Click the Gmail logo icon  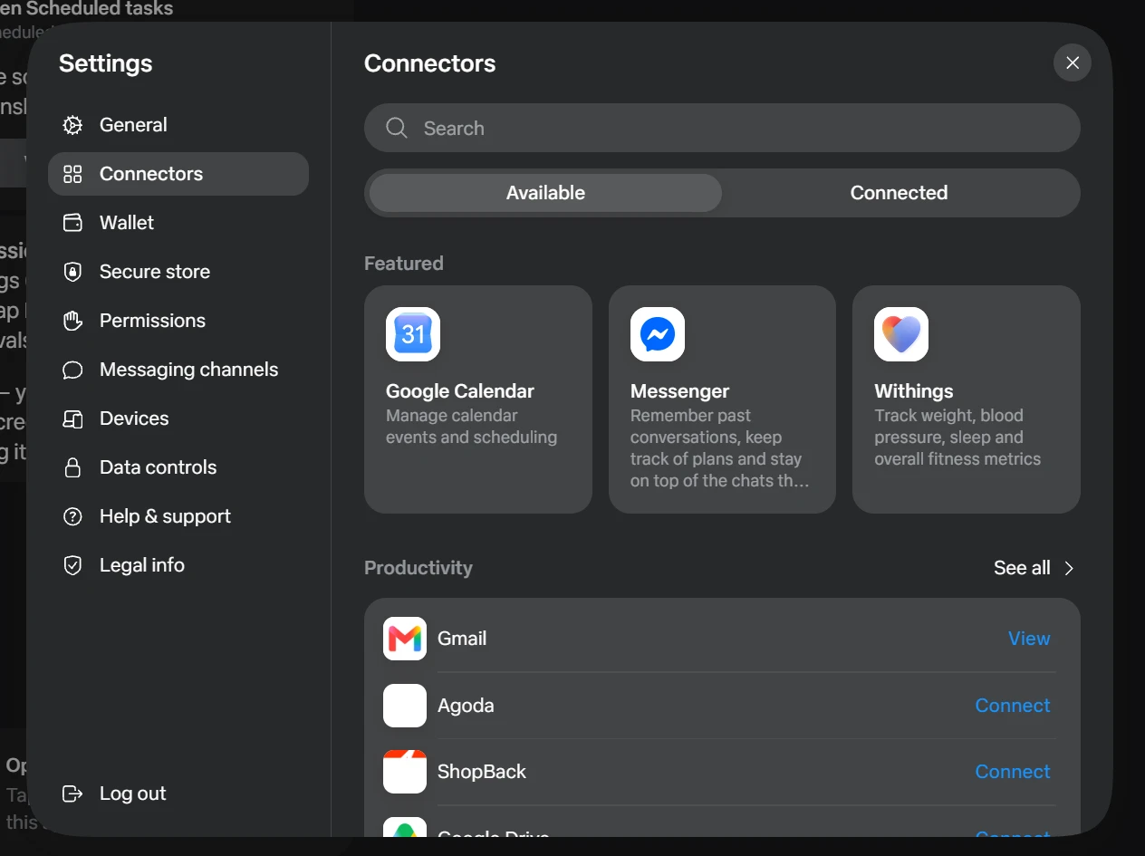[405, 639]
